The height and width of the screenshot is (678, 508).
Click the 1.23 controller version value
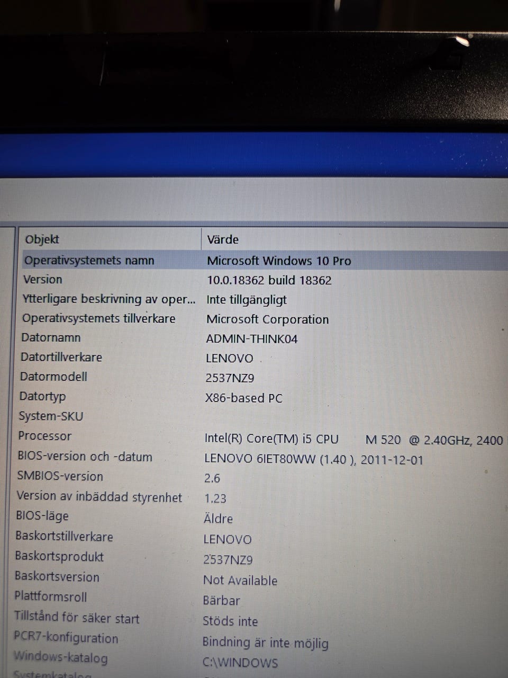point(215,498)
